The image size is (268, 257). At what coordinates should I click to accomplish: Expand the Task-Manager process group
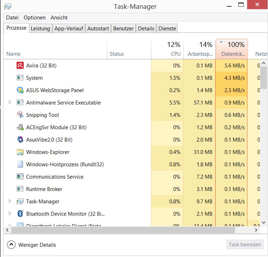pyautogui.click(x=10, y=201)
